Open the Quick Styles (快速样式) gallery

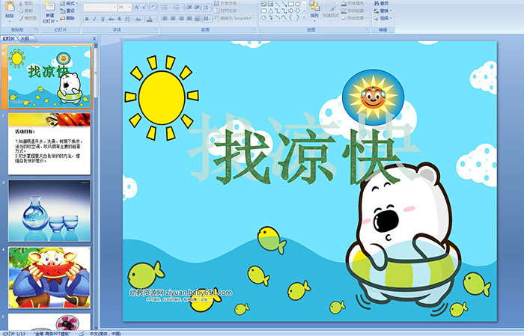pyautogui.click(x=331, y=10)
